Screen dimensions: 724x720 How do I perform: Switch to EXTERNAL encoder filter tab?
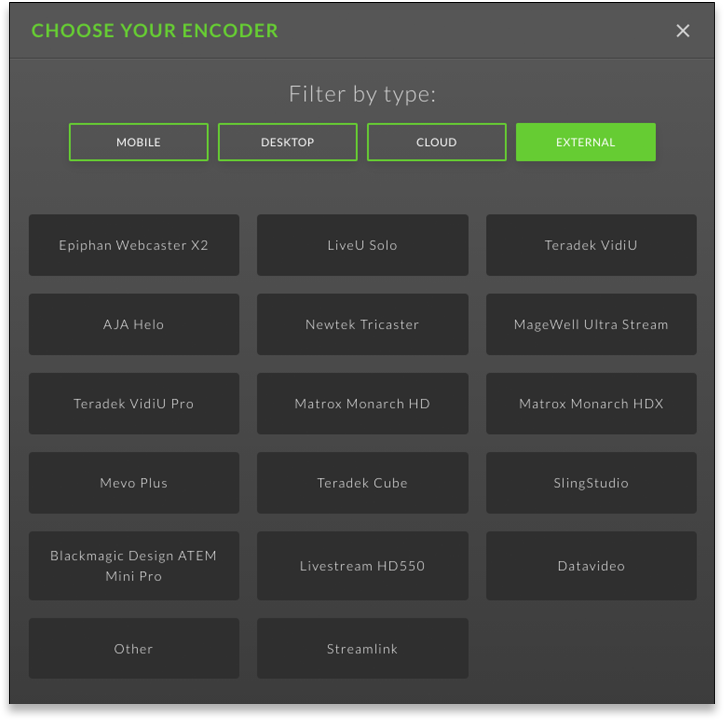586,142
